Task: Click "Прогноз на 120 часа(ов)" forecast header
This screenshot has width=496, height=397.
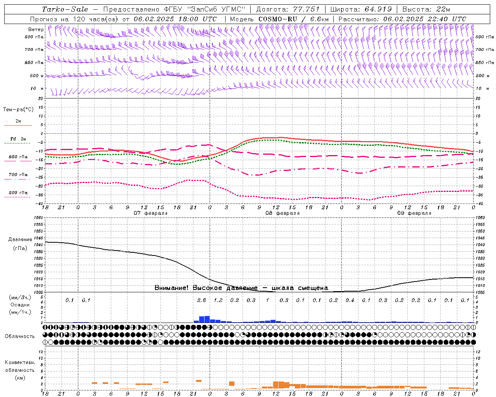Action: tap(74, 19)
